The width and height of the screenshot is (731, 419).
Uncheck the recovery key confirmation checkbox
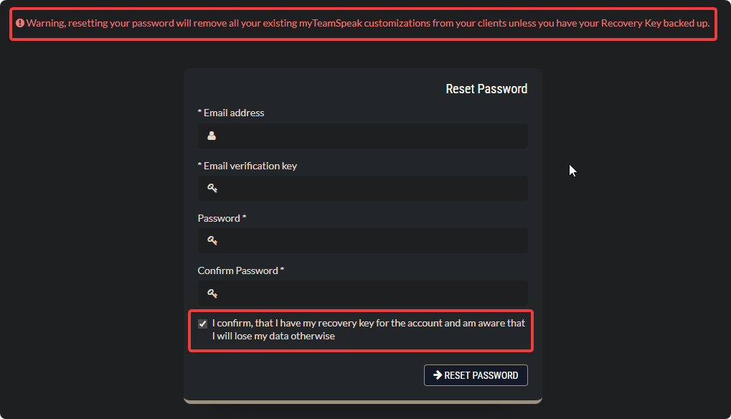(x=202, y=324)
